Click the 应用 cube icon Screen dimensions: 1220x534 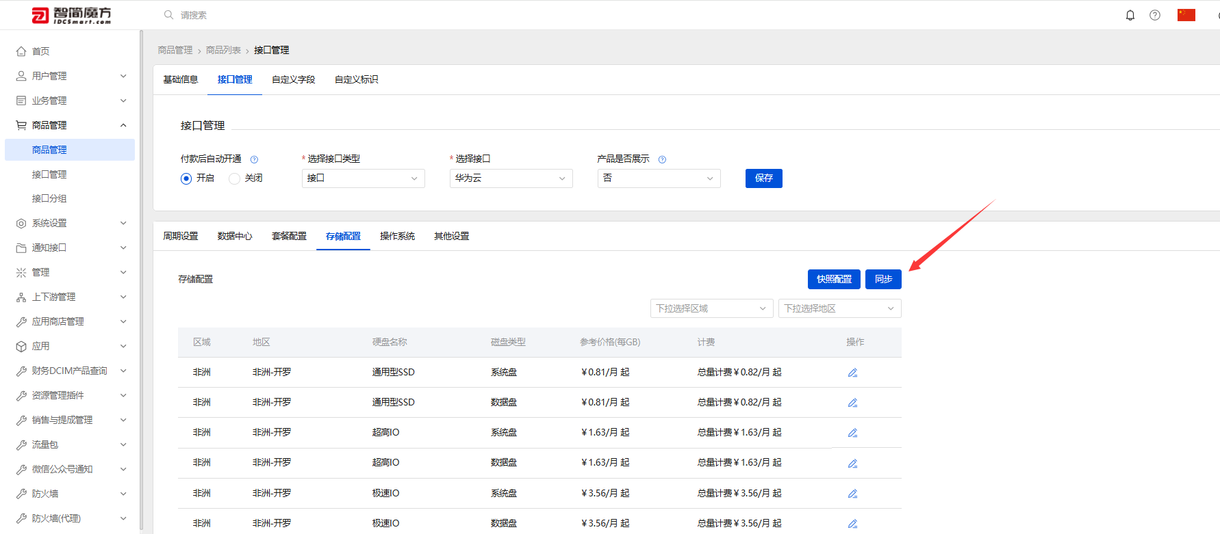pyautogui.click(x=21, y=347)
